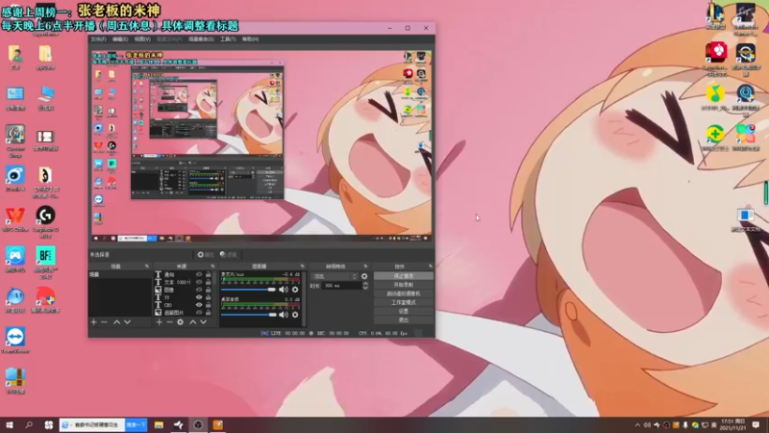Click 搜索一下 button in taskbar search
Screen dimensions: 769x433
click(x=136, y=425)
